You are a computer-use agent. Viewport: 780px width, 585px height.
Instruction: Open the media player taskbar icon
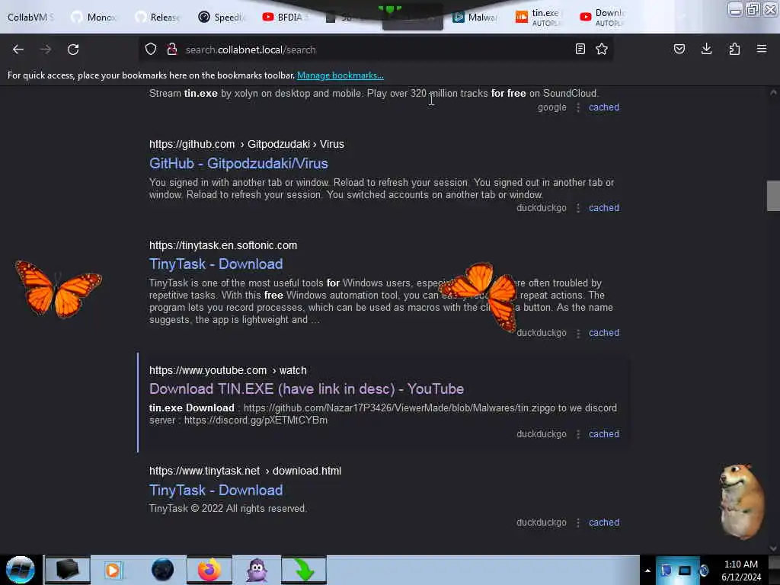click(113, 570)
